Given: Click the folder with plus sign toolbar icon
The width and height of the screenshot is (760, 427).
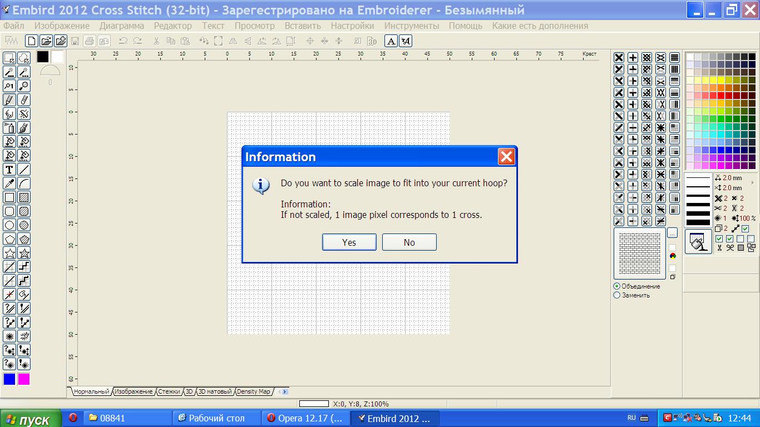Looking at the screenshot, I should coord(61,41).
